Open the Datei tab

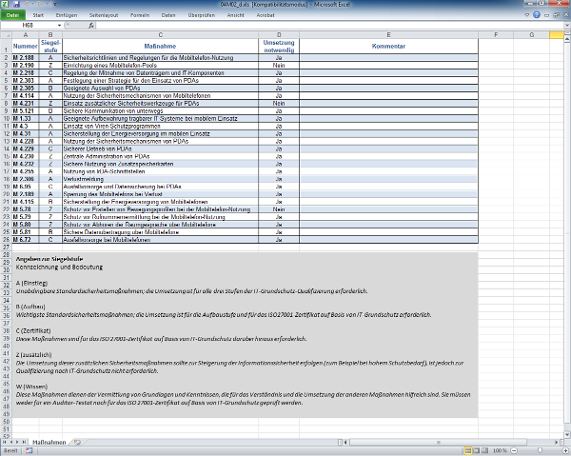pos(14,16)
